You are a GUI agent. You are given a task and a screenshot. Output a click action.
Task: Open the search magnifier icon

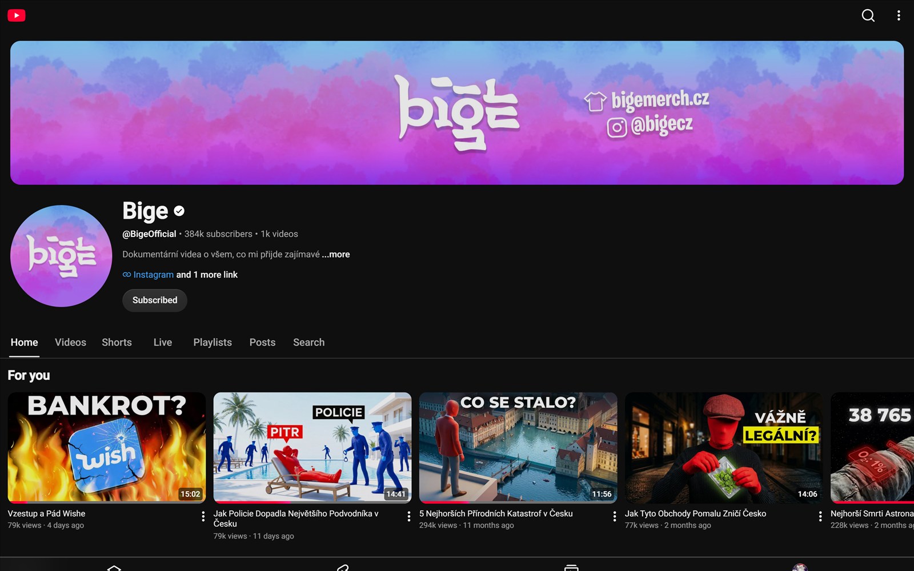point(868,15)
